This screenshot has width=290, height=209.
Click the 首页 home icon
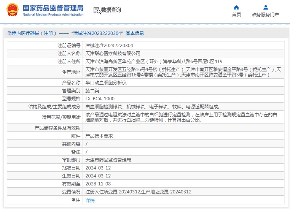point(236,7)
